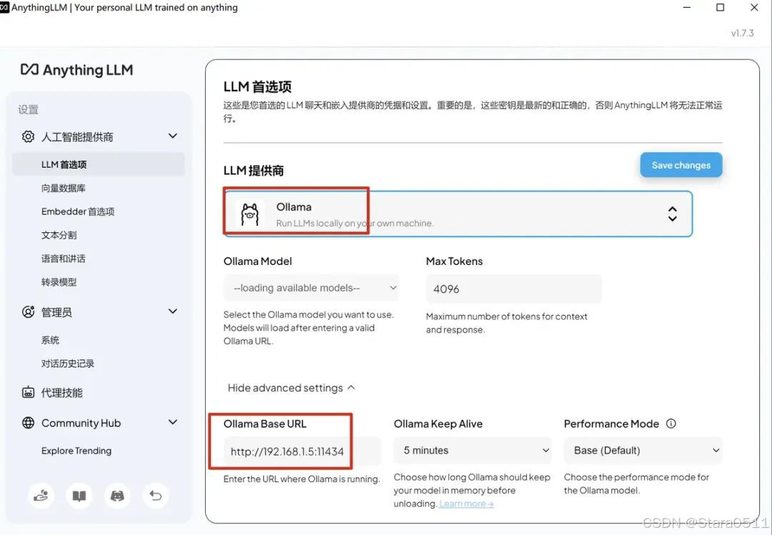Click the Save changes button
This screenshot has width=772, height=535.
681,165
